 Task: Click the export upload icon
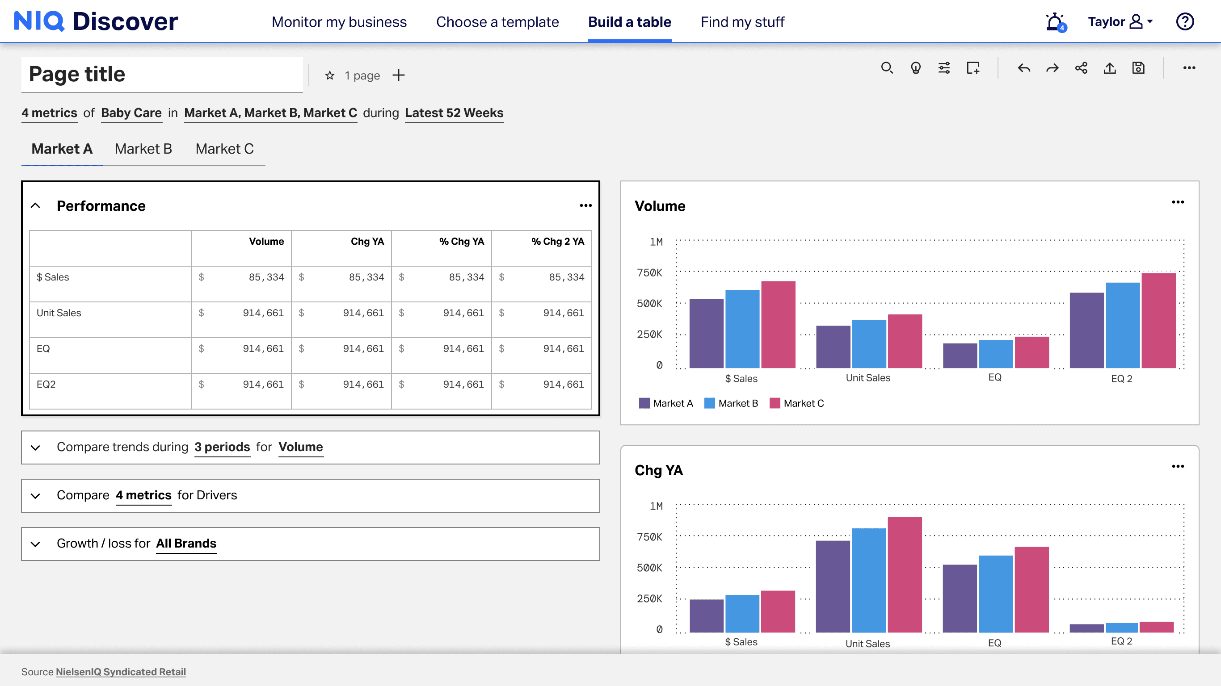(x=1110, y=68)
